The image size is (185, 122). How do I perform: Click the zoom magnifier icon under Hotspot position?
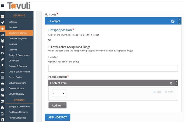pos(50,40)
